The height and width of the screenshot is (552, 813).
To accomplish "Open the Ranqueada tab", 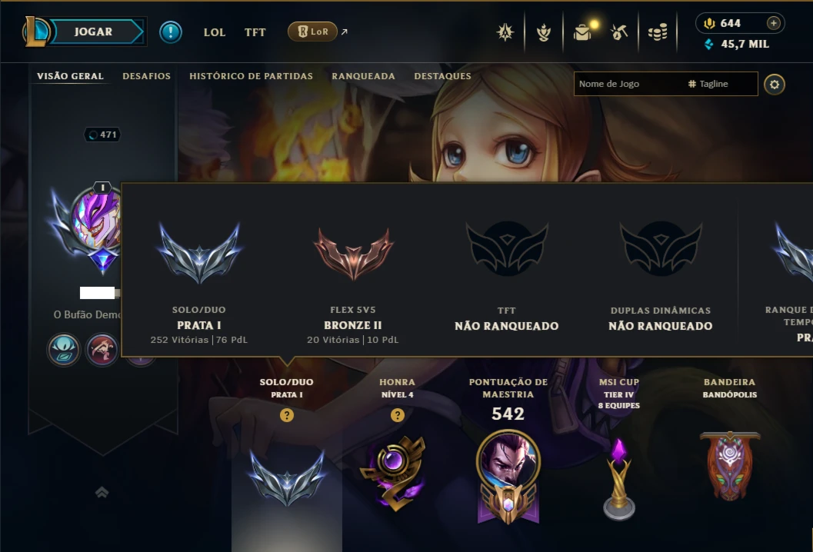I will pos(363,75).
